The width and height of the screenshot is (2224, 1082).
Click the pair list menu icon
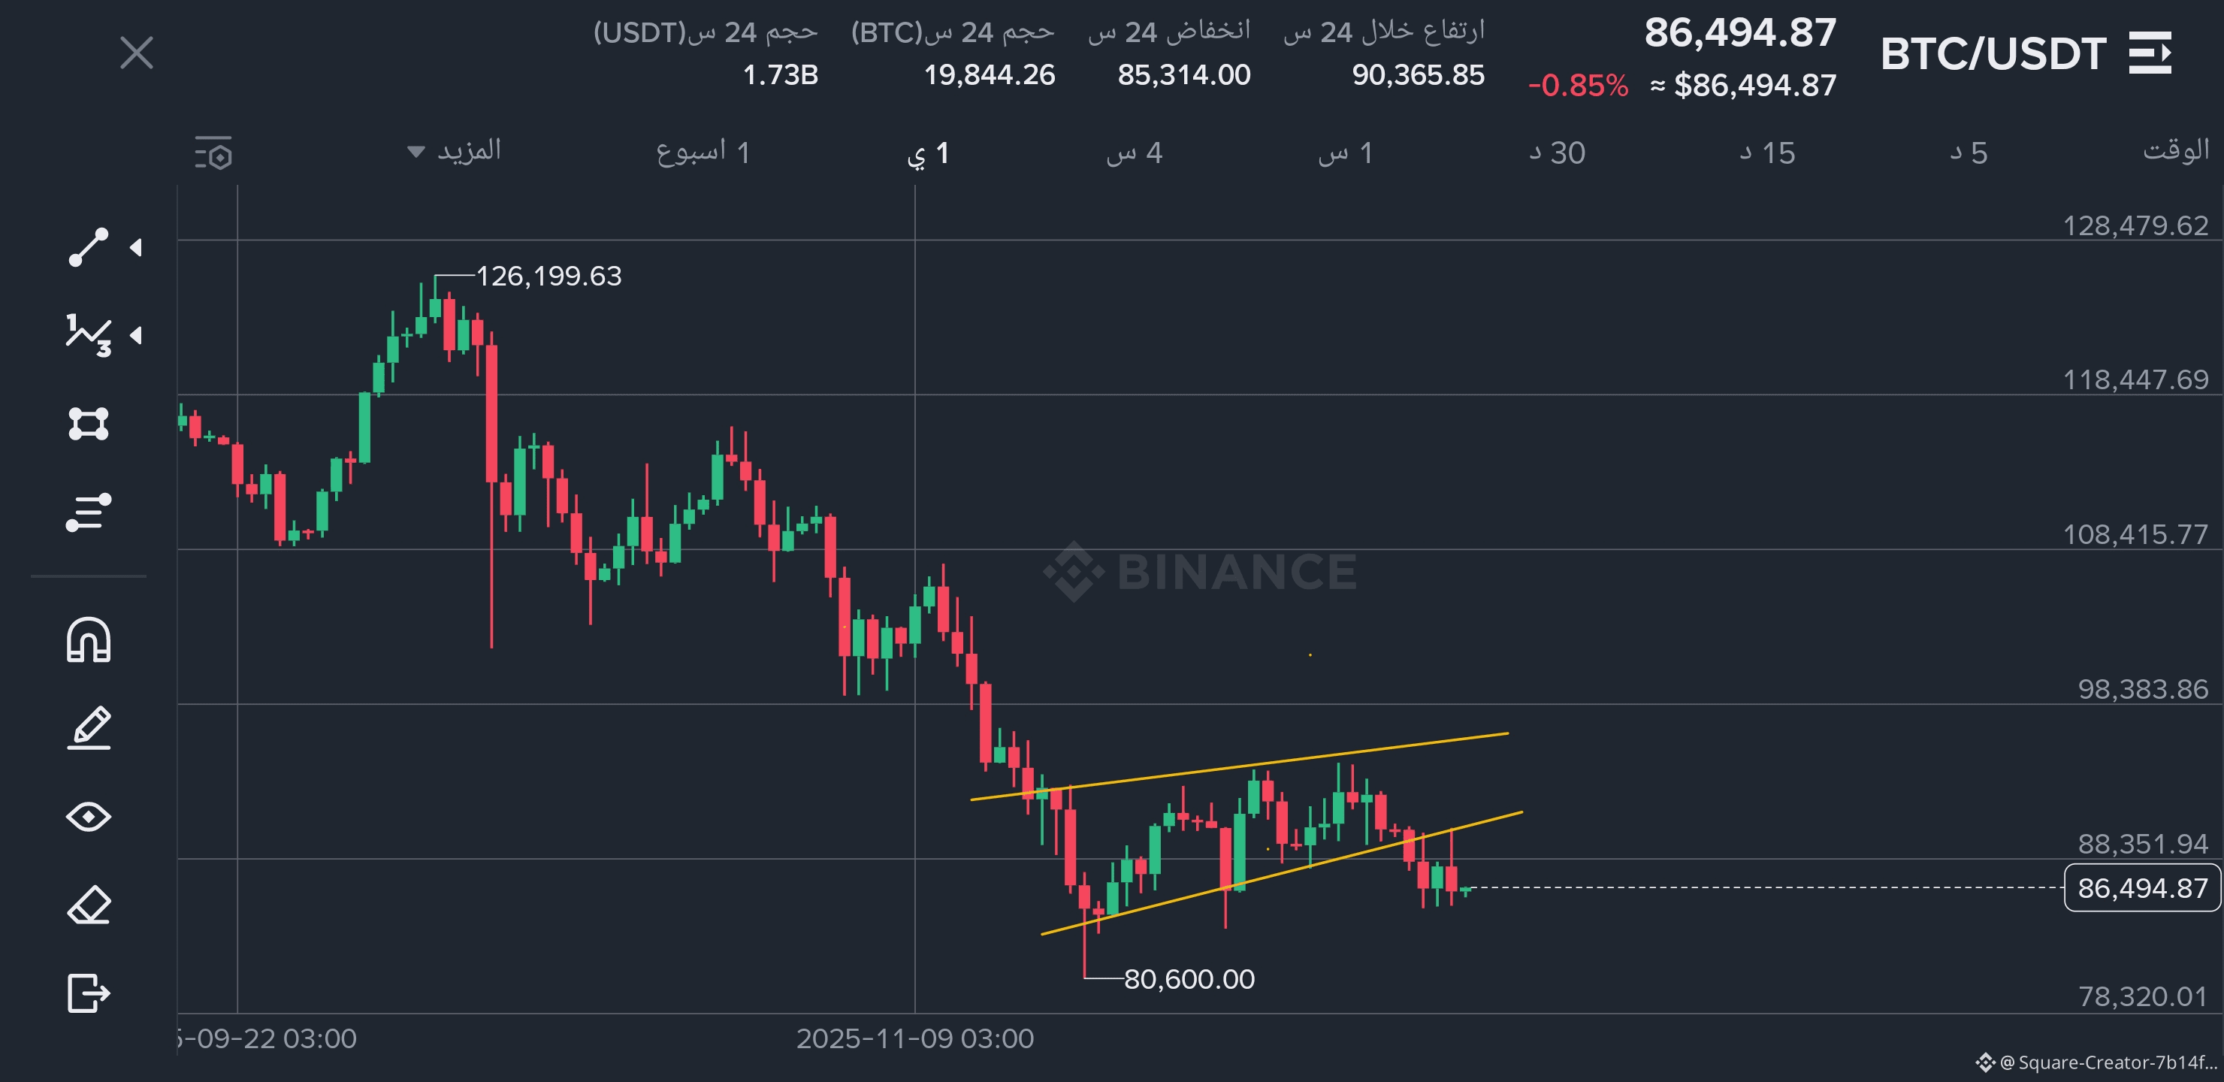2150,53
